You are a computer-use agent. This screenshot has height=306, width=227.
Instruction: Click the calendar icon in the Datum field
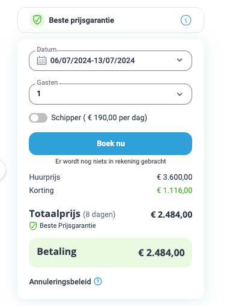41,60
